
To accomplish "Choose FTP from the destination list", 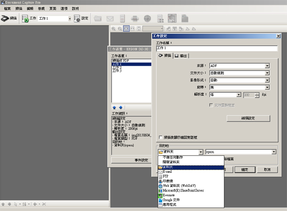I will [191, 176].
